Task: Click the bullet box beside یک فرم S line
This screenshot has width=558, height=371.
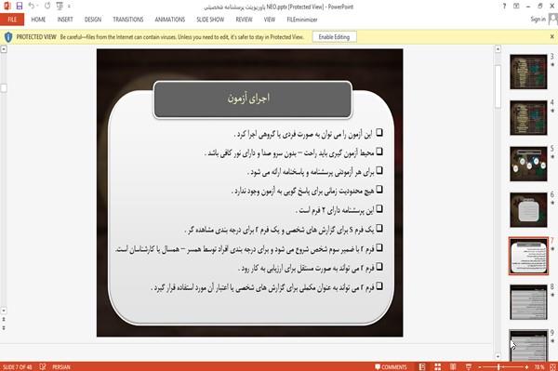Action: pos(379,229)
